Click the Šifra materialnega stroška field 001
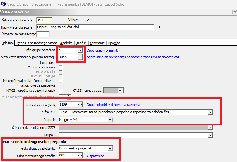Viewport: 237px width, 162px height. point(68,156)
